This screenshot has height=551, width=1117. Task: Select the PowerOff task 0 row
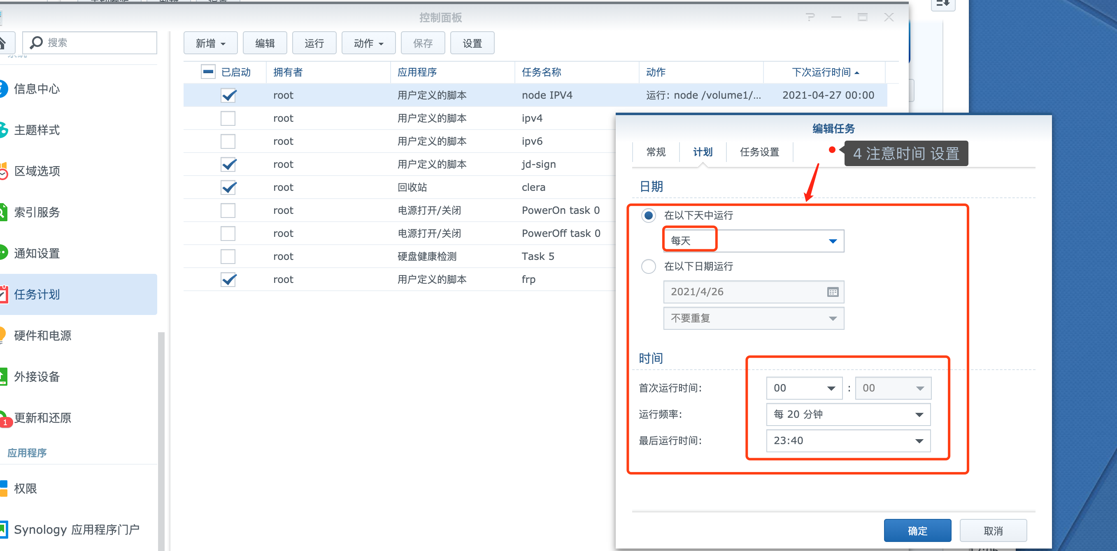(399, 234)
